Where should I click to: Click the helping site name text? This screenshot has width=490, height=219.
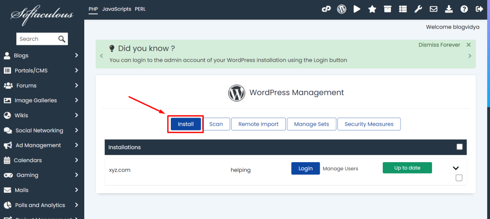point(241,170)
